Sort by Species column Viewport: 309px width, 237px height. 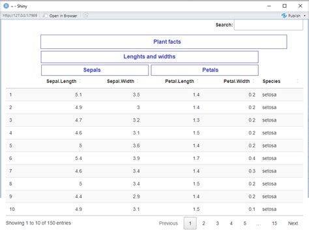271,82
